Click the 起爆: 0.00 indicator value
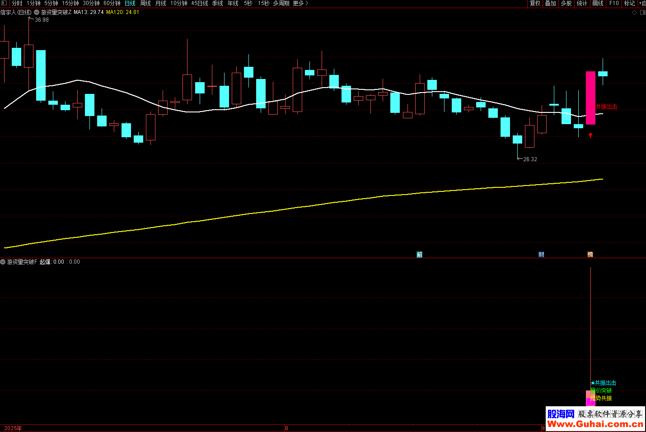Viewport: 646px width, 432px height. (52, 262)
